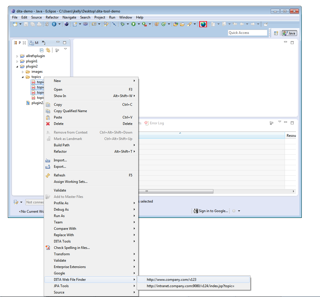The height and width of the screenshot is (297, 320).
Task: Click the New Java Package icon
Action: click(157, 24)
